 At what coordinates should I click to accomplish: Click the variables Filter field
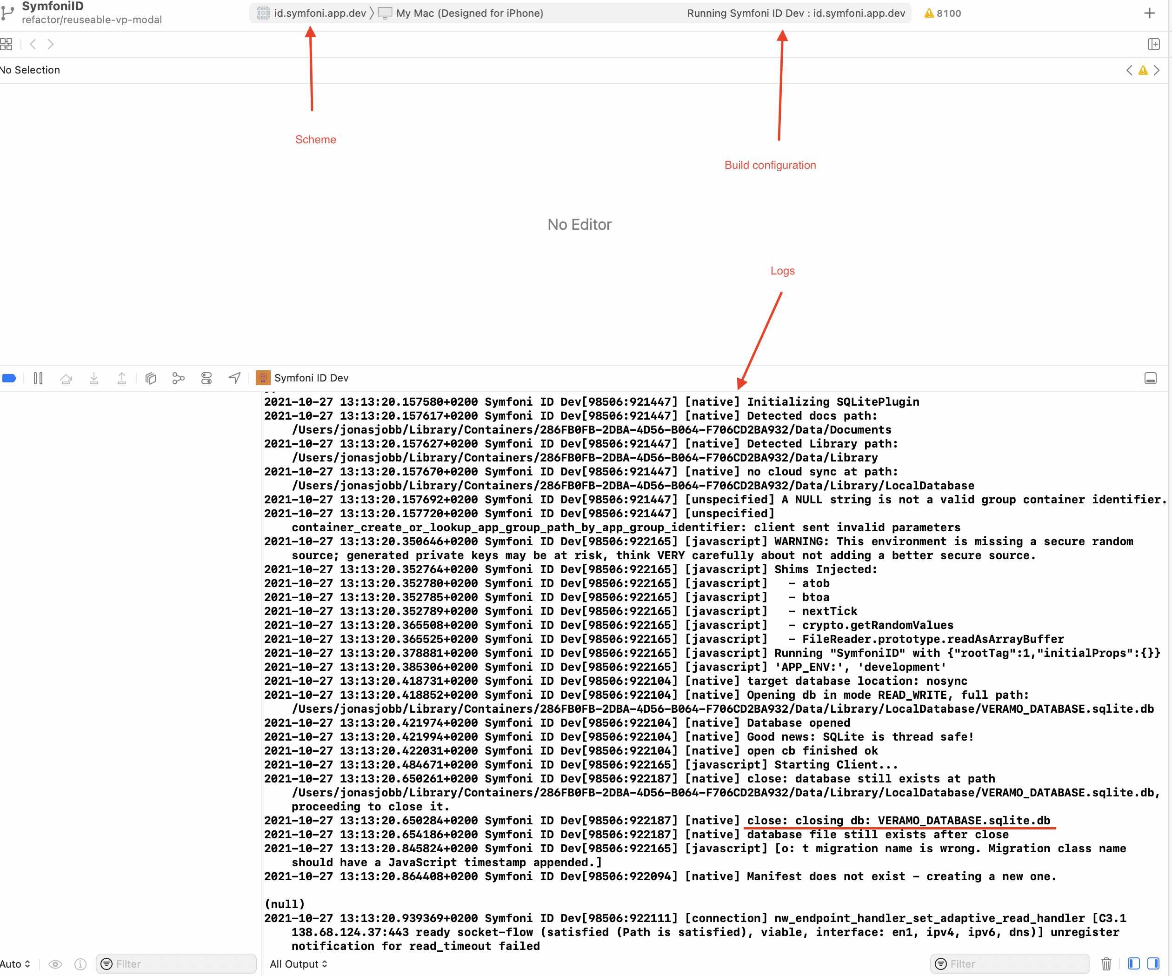[x=176, y=964]
